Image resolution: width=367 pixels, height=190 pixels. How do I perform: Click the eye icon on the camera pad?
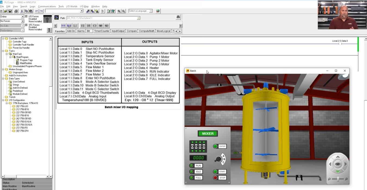(338, 164)
